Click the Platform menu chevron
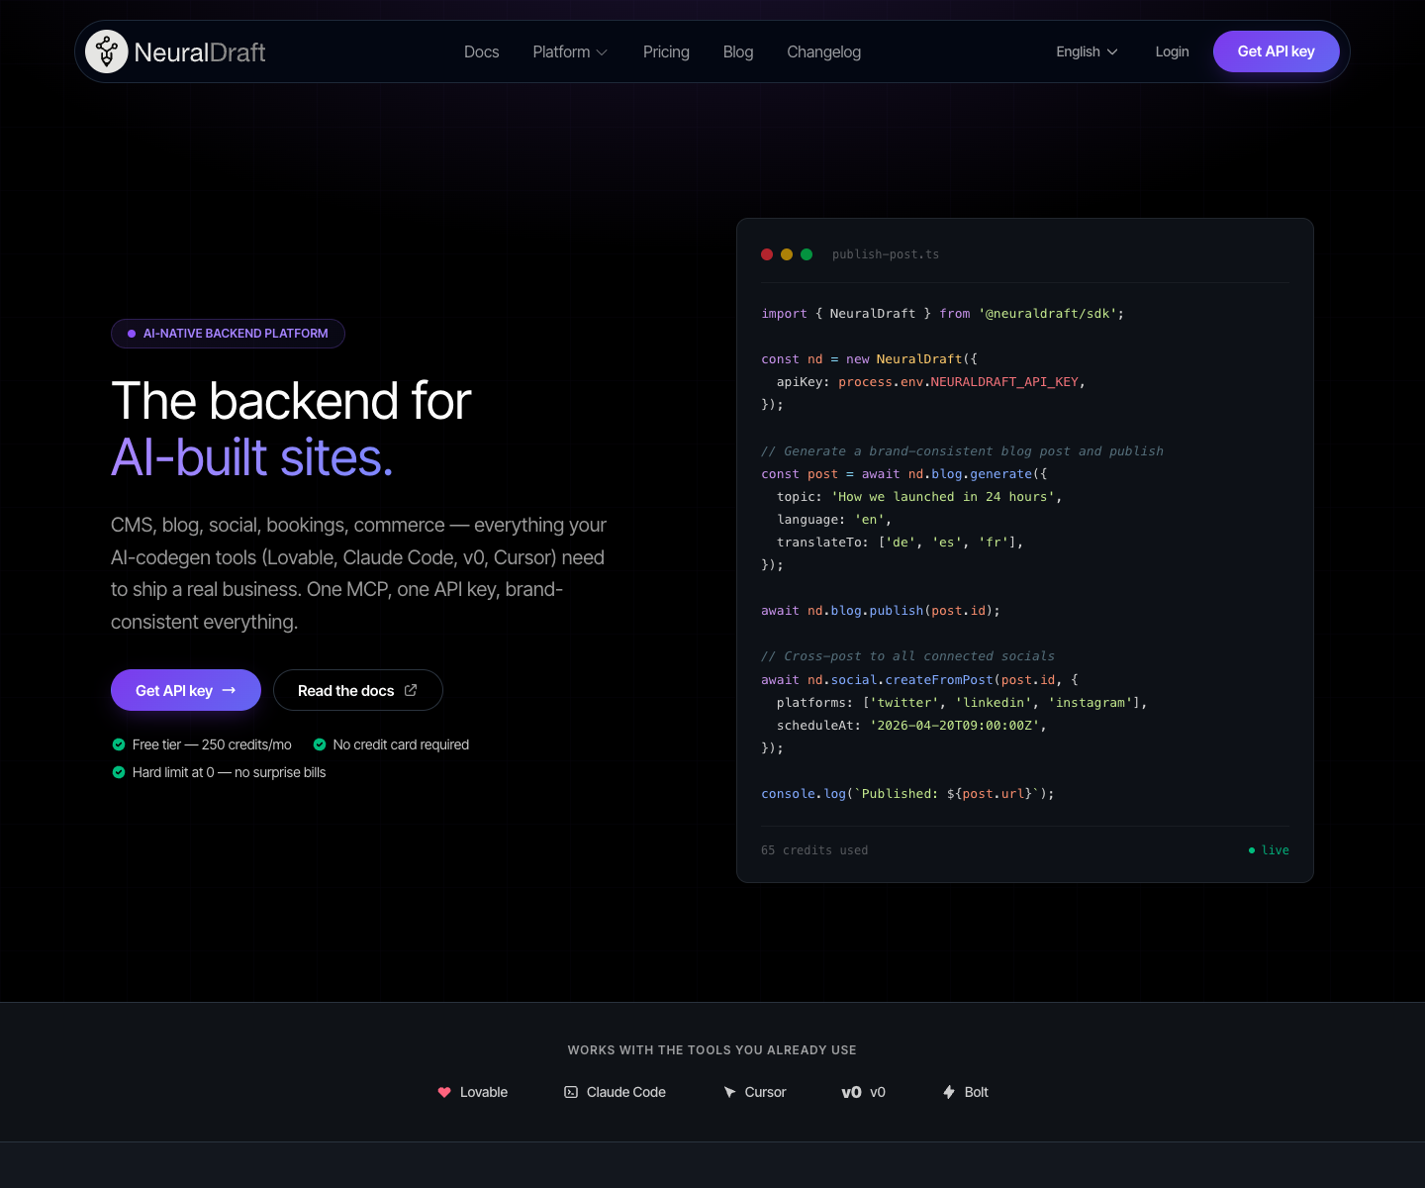Image resolution: width=1425 pixels, height=1188 pixels. click(602, 52)
